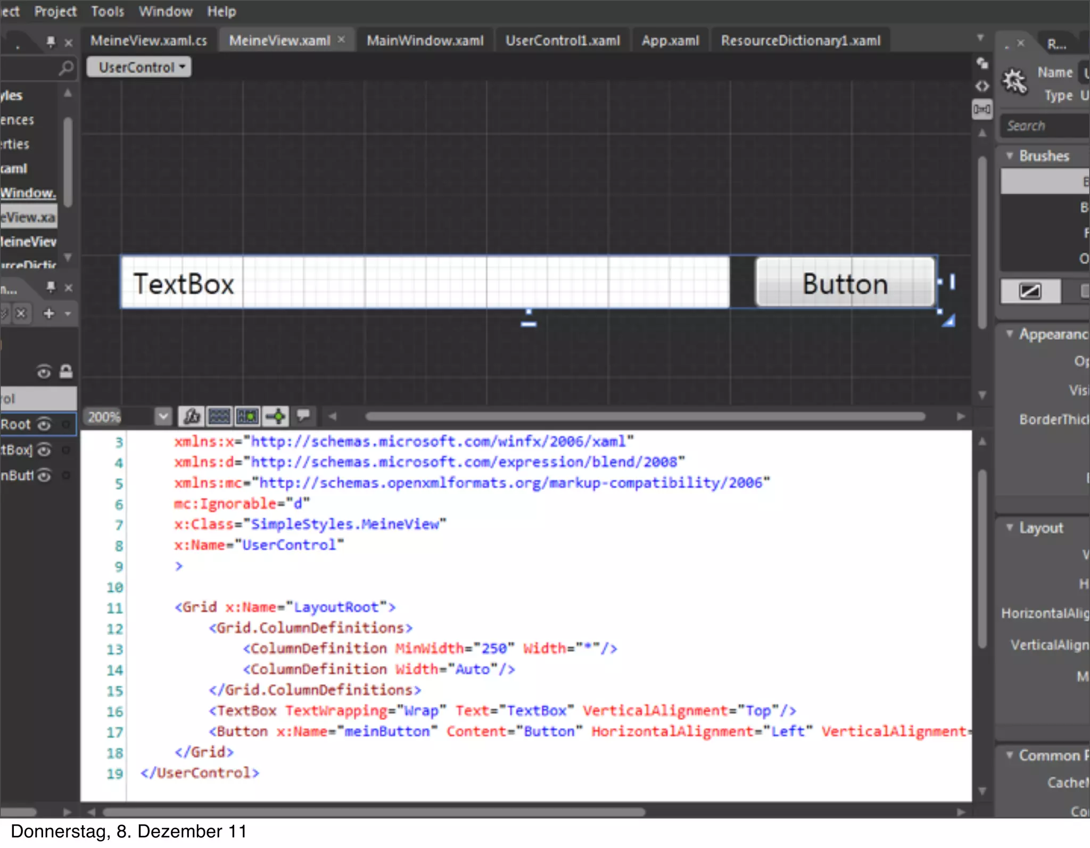The width and height of the screenshot is (1090, 848).
Task: Switch to App.xaml tab
Action: [670, 40]
